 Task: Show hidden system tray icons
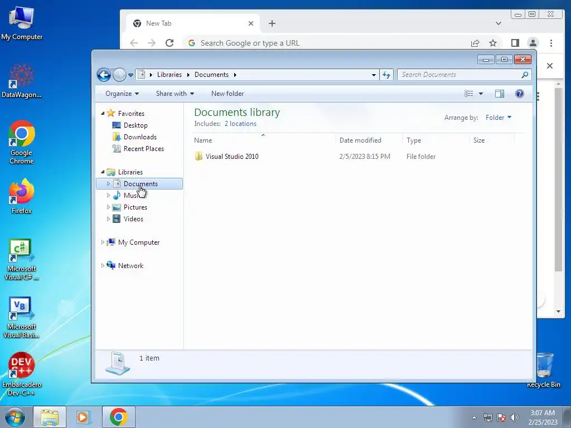[474, 417]
